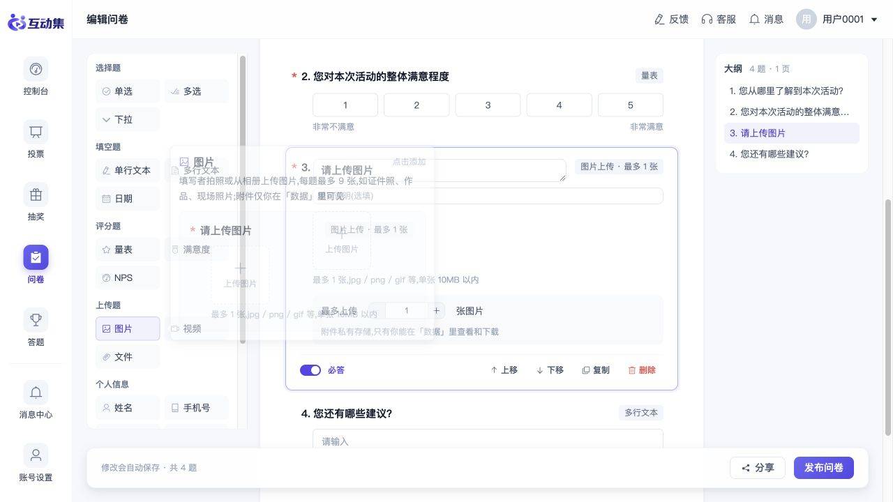Click the 分享 share button

coord(758,468)
